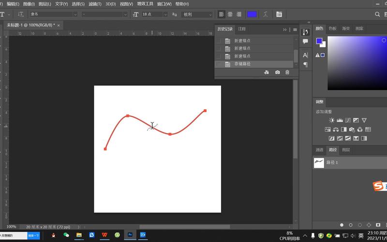Open the font size dropdown showing 18 点
This screenshot has height=242, width=387.
tap(155, 15)
